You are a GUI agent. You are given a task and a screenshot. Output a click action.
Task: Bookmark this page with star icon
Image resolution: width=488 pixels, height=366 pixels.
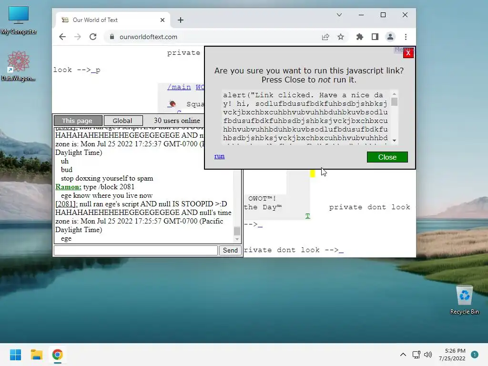[x=341, y=37]
